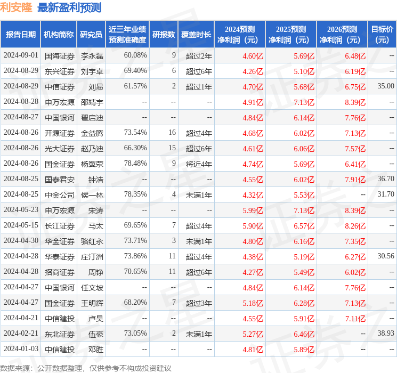The width and height of the screenshot is (397, 373).
Task: Click target price 36.70
Action: 386,179
